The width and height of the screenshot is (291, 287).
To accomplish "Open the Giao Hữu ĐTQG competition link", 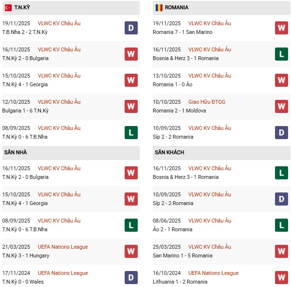I will pos(207,102).
